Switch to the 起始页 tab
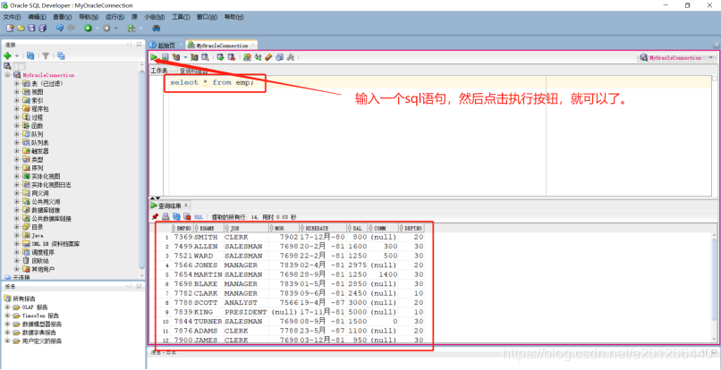 click(166, 45)
